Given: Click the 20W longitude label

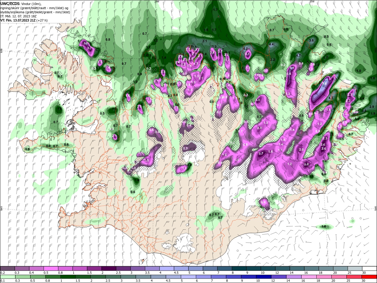Looking at the screenshot, I should tap(157, 1).
